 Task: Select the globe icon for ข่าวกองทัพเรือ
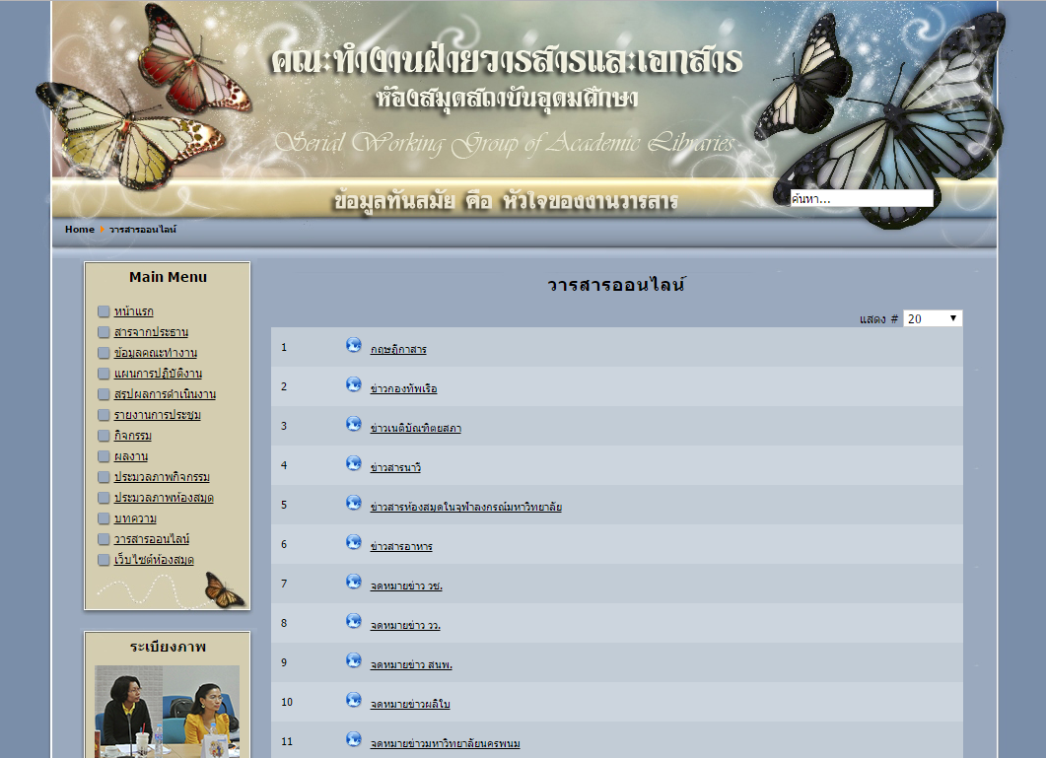354,385
